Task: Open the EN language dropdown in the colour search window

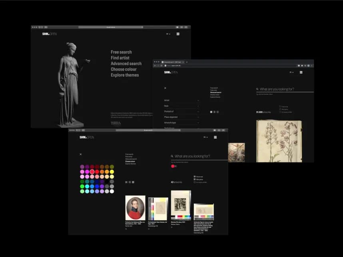Action: pyautogui.click(x=205, y=137)
